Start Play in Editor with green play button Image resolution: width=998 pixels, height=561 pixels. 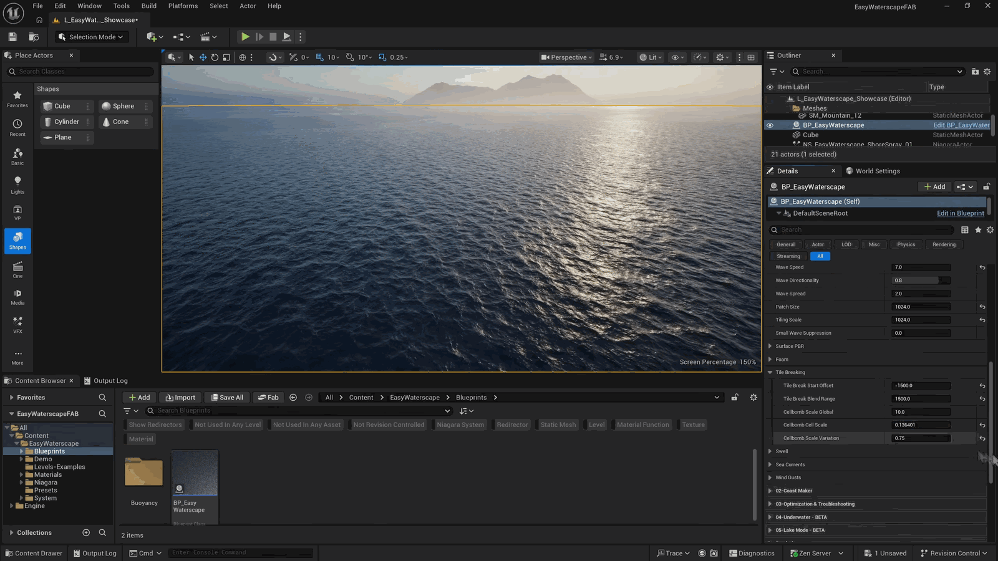click(245, 37)
